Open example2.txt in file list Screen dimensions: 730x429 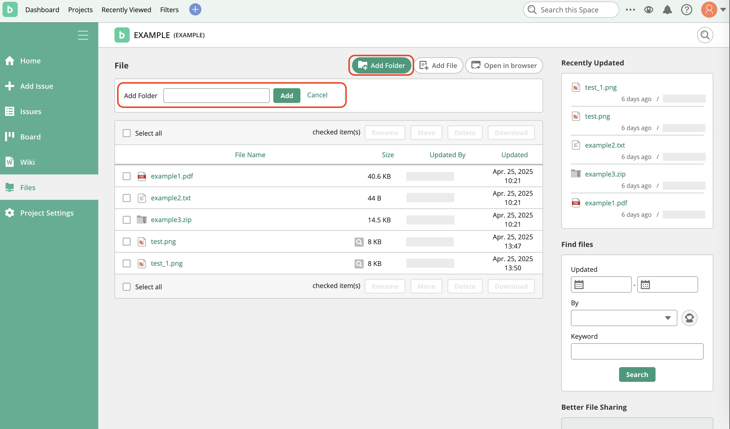click(171, 198)
